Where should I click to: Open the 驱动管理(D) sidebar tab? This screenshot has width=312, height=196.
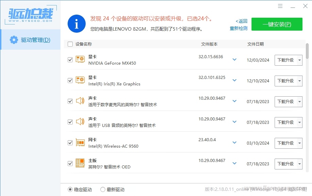pyautogui.click(x=31, y=39)
